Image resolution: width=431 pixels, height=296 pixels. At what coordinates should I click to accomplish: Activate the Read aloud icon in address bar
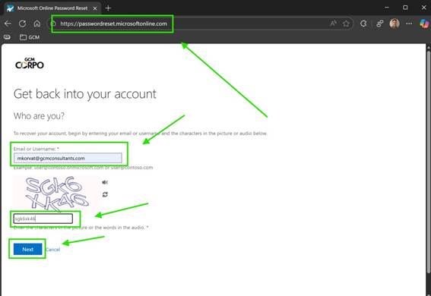(x=333, y=24)
